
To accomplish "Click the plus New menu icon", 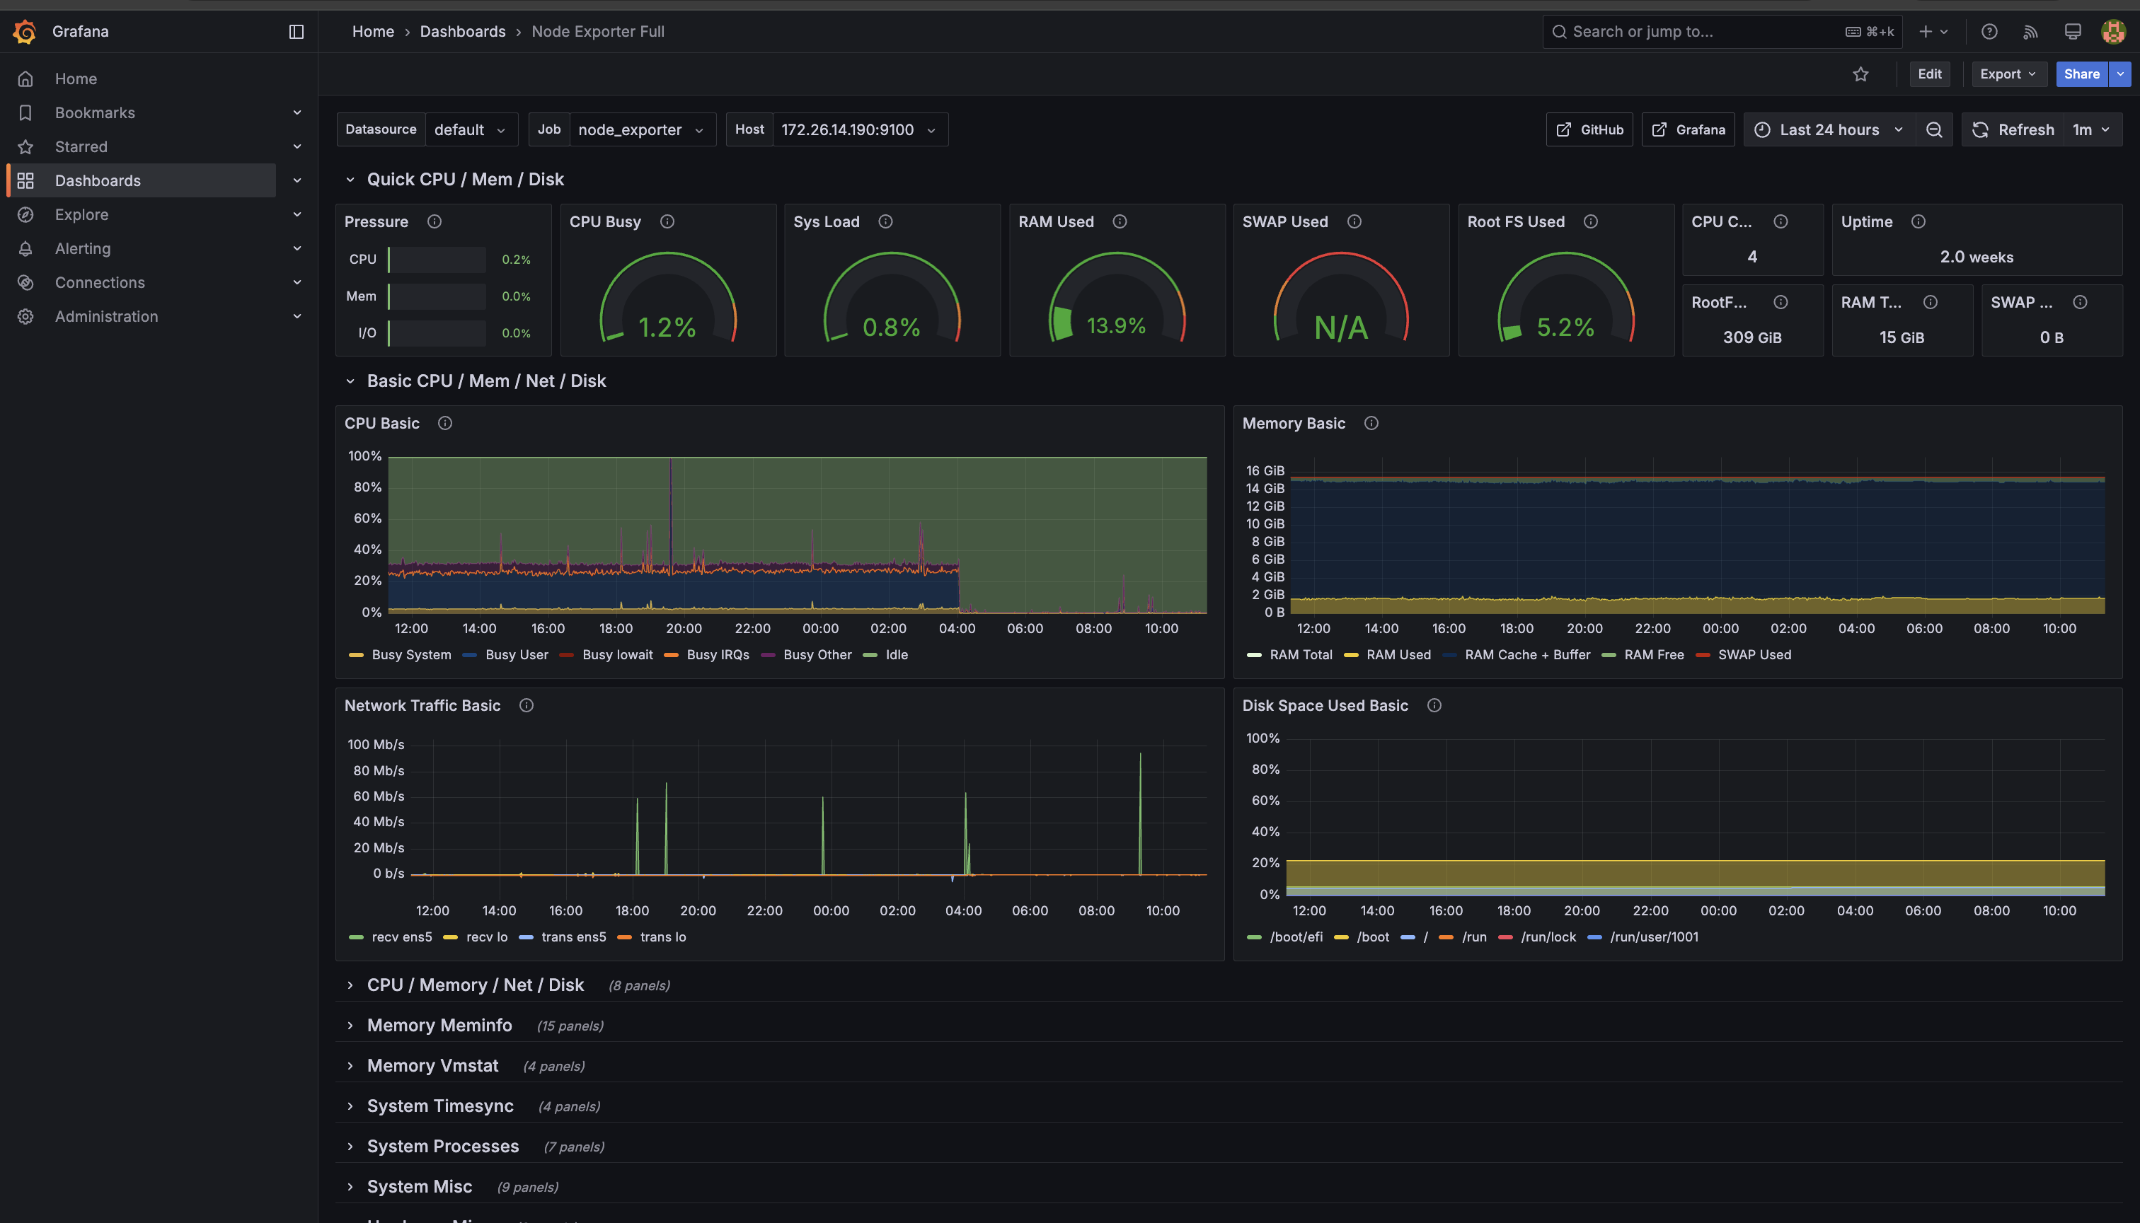I will pyautogui.click(x=1933, y=31).
